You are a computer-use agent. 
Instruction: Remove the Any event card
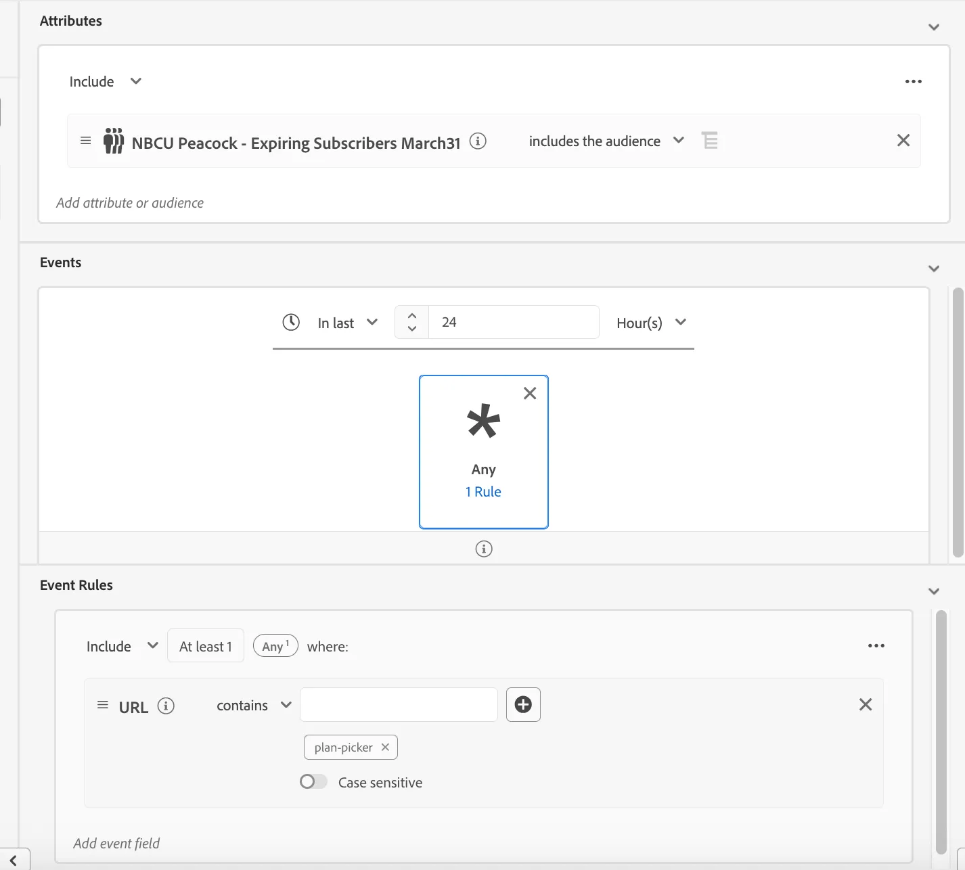tap(530, 393)
